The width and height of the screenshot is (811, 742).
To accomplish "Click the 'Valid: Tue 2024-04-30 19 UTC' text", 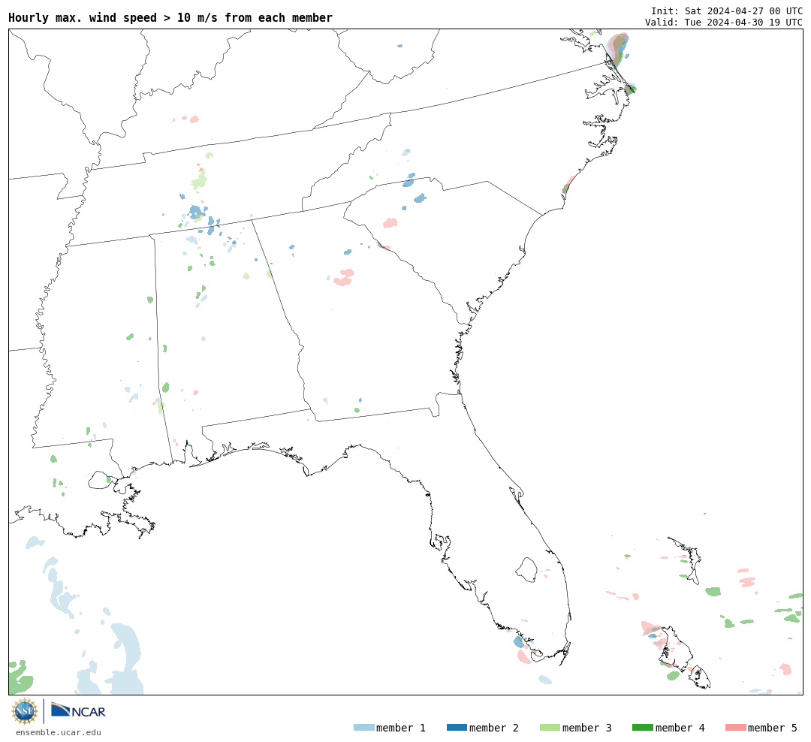I will pyautogui.click(x=724, y=22).
